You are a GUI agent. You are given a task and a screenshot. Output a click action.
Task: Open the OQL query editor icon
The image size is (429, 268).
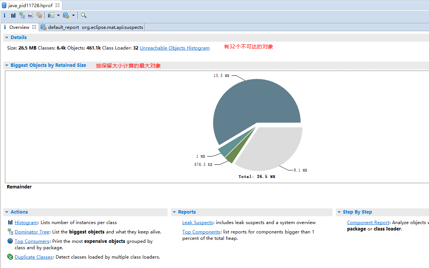[x=31, y=15]
